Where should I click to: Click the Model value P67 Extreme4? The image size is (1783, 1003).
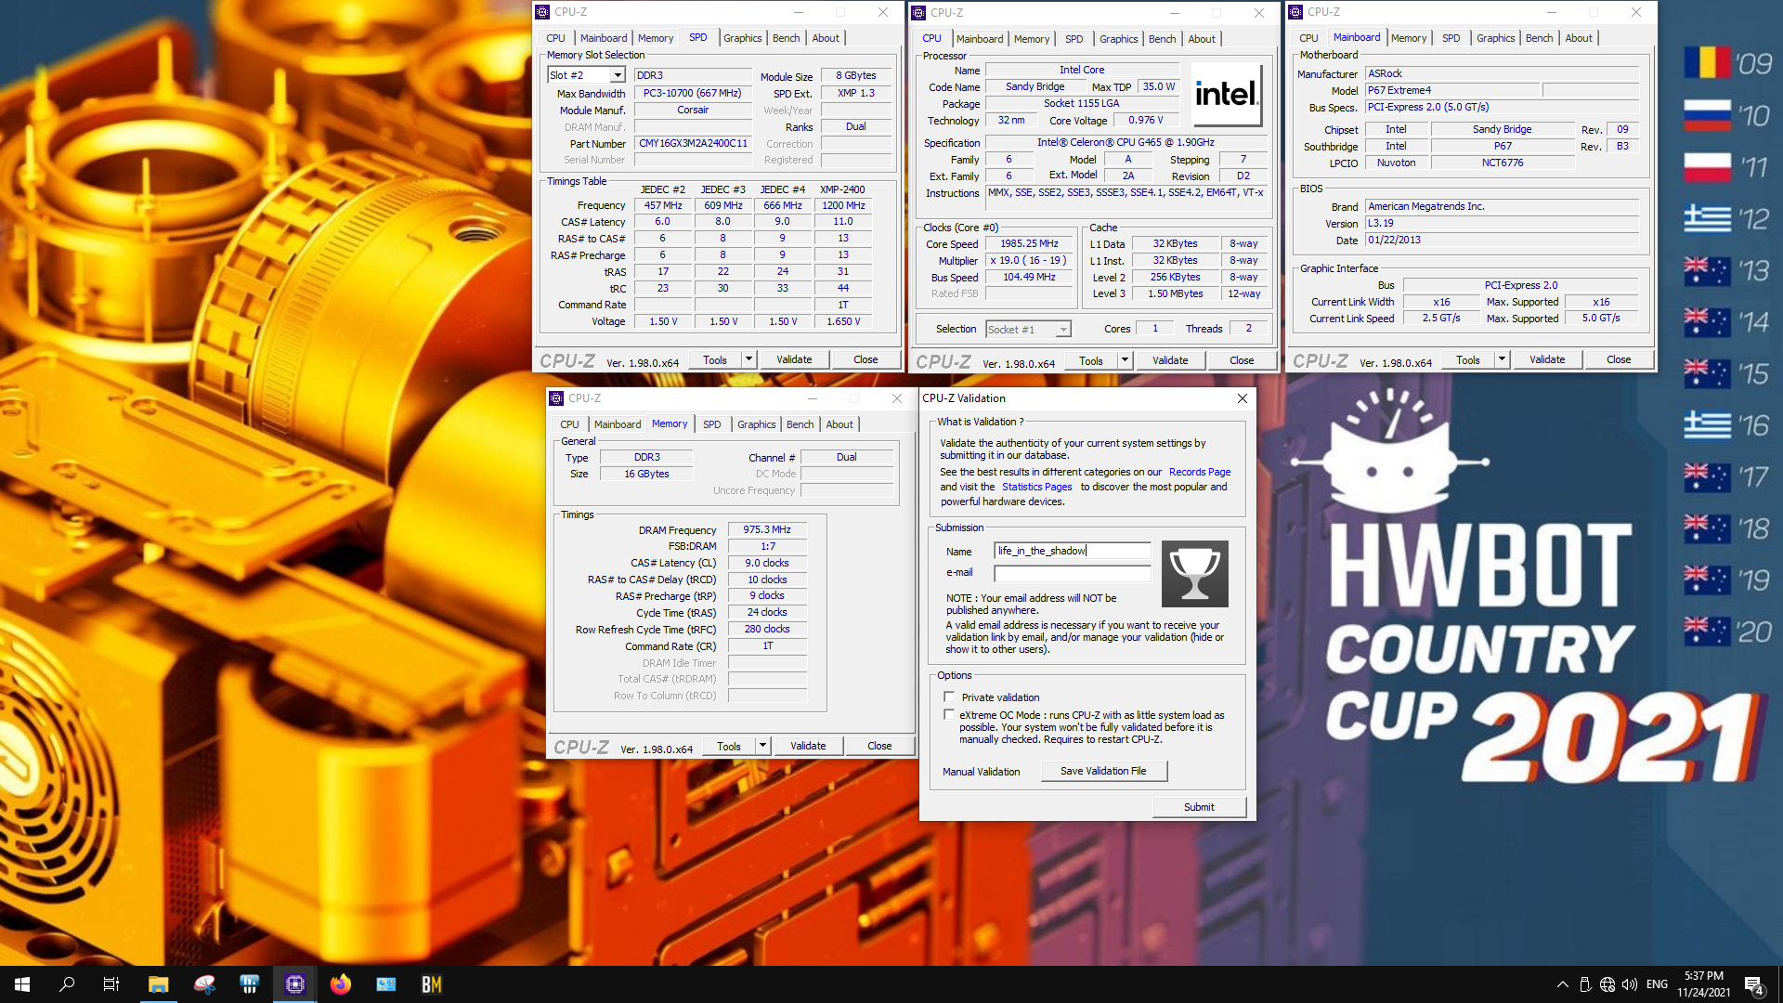click(1452, 90)
